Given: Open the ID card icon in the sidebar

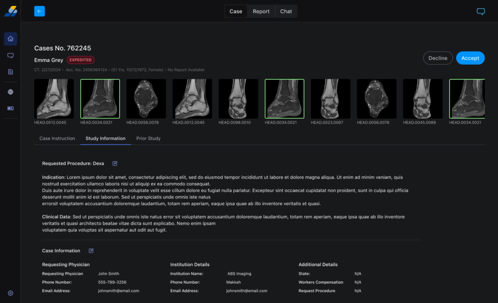Looking at the screenshot, I should coord(10,108).
